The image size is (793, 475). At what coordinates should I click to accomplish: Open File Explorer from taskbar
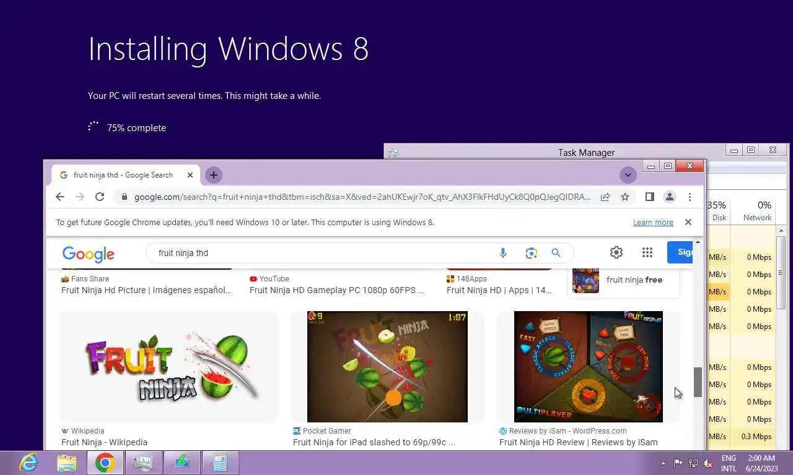tap(67, 463)
